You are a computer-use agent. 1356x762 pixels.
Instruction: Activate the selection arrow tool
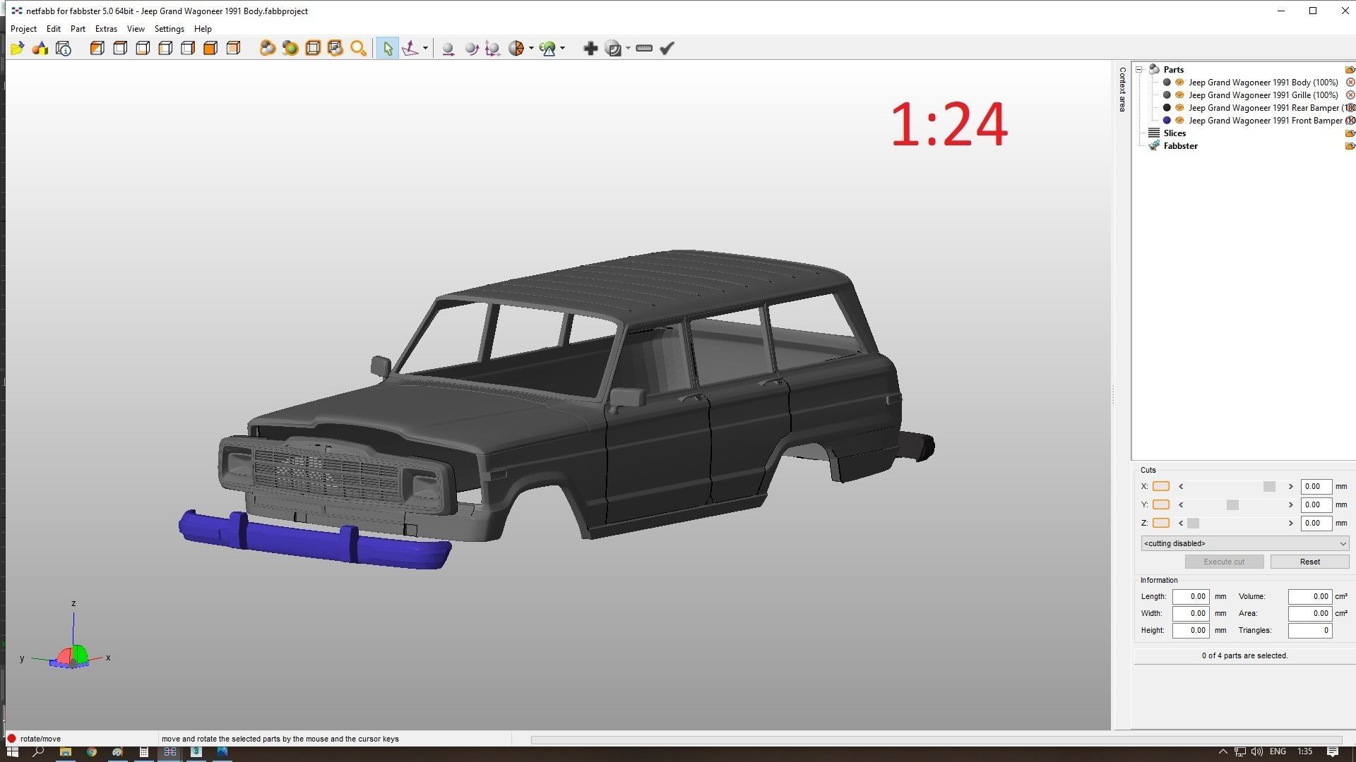click(x=387, y=48)
